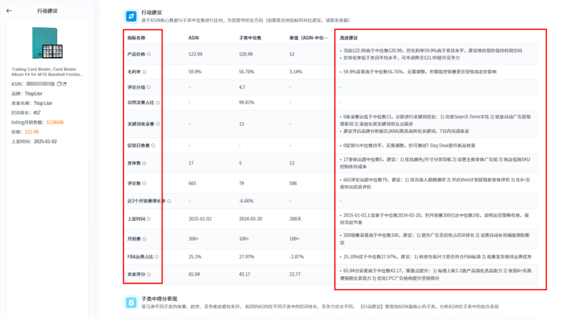Click the listing date difference 288天

tap(295, 219)
